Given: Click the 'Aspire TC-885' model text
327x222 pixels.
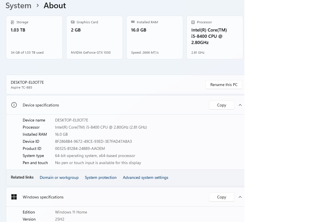Looking at the screenshot, I should coord(22,87).
